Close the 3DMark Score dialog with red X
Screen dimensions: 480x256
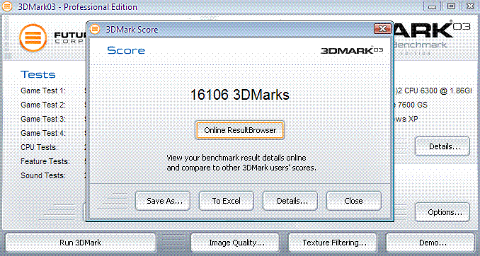coord(382,29)
